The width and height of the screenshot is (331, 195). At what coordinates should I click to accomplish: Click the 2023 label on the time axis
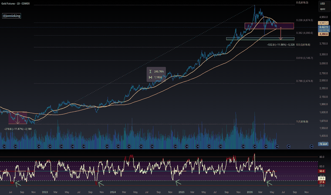[x=45, y=192]
